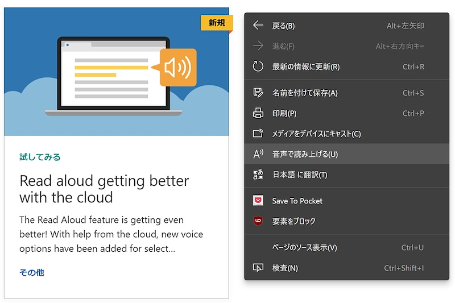This screenshot has height=303, width=455.
Task: Select 要素をブロック menu entry
Action: point(346,221)
